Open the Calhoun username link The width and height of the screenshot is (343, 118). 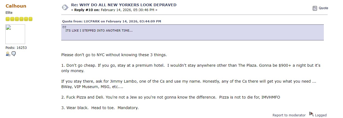pos(16,6)
